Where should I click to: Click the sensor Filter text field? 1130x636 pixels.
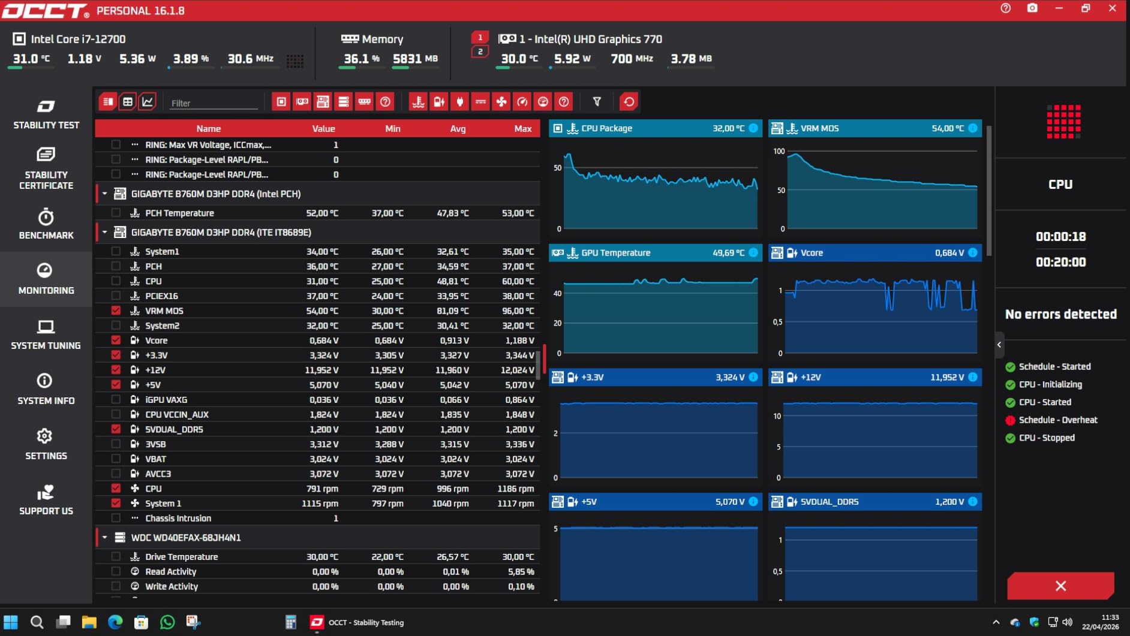[214, 103]
